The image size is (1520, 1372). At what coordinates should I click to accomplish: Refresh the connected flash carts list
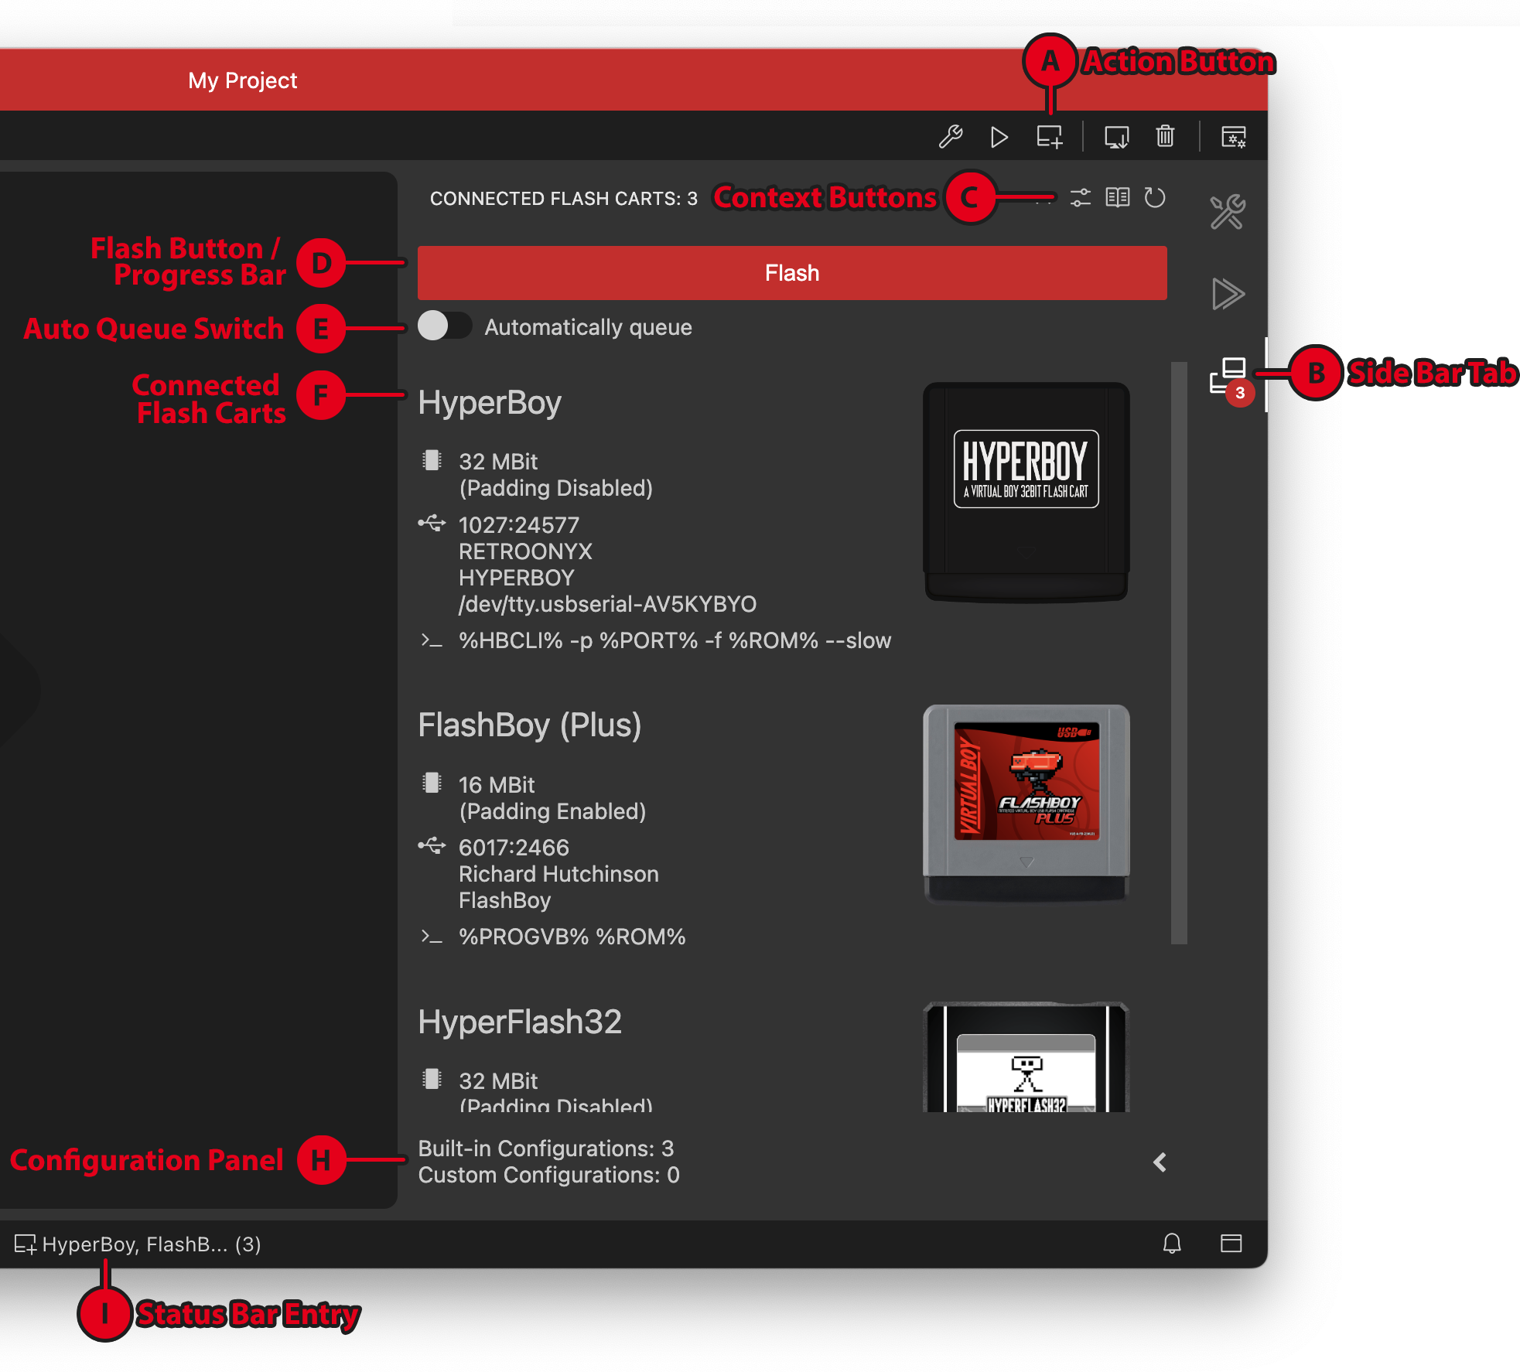pos(1155,198)
